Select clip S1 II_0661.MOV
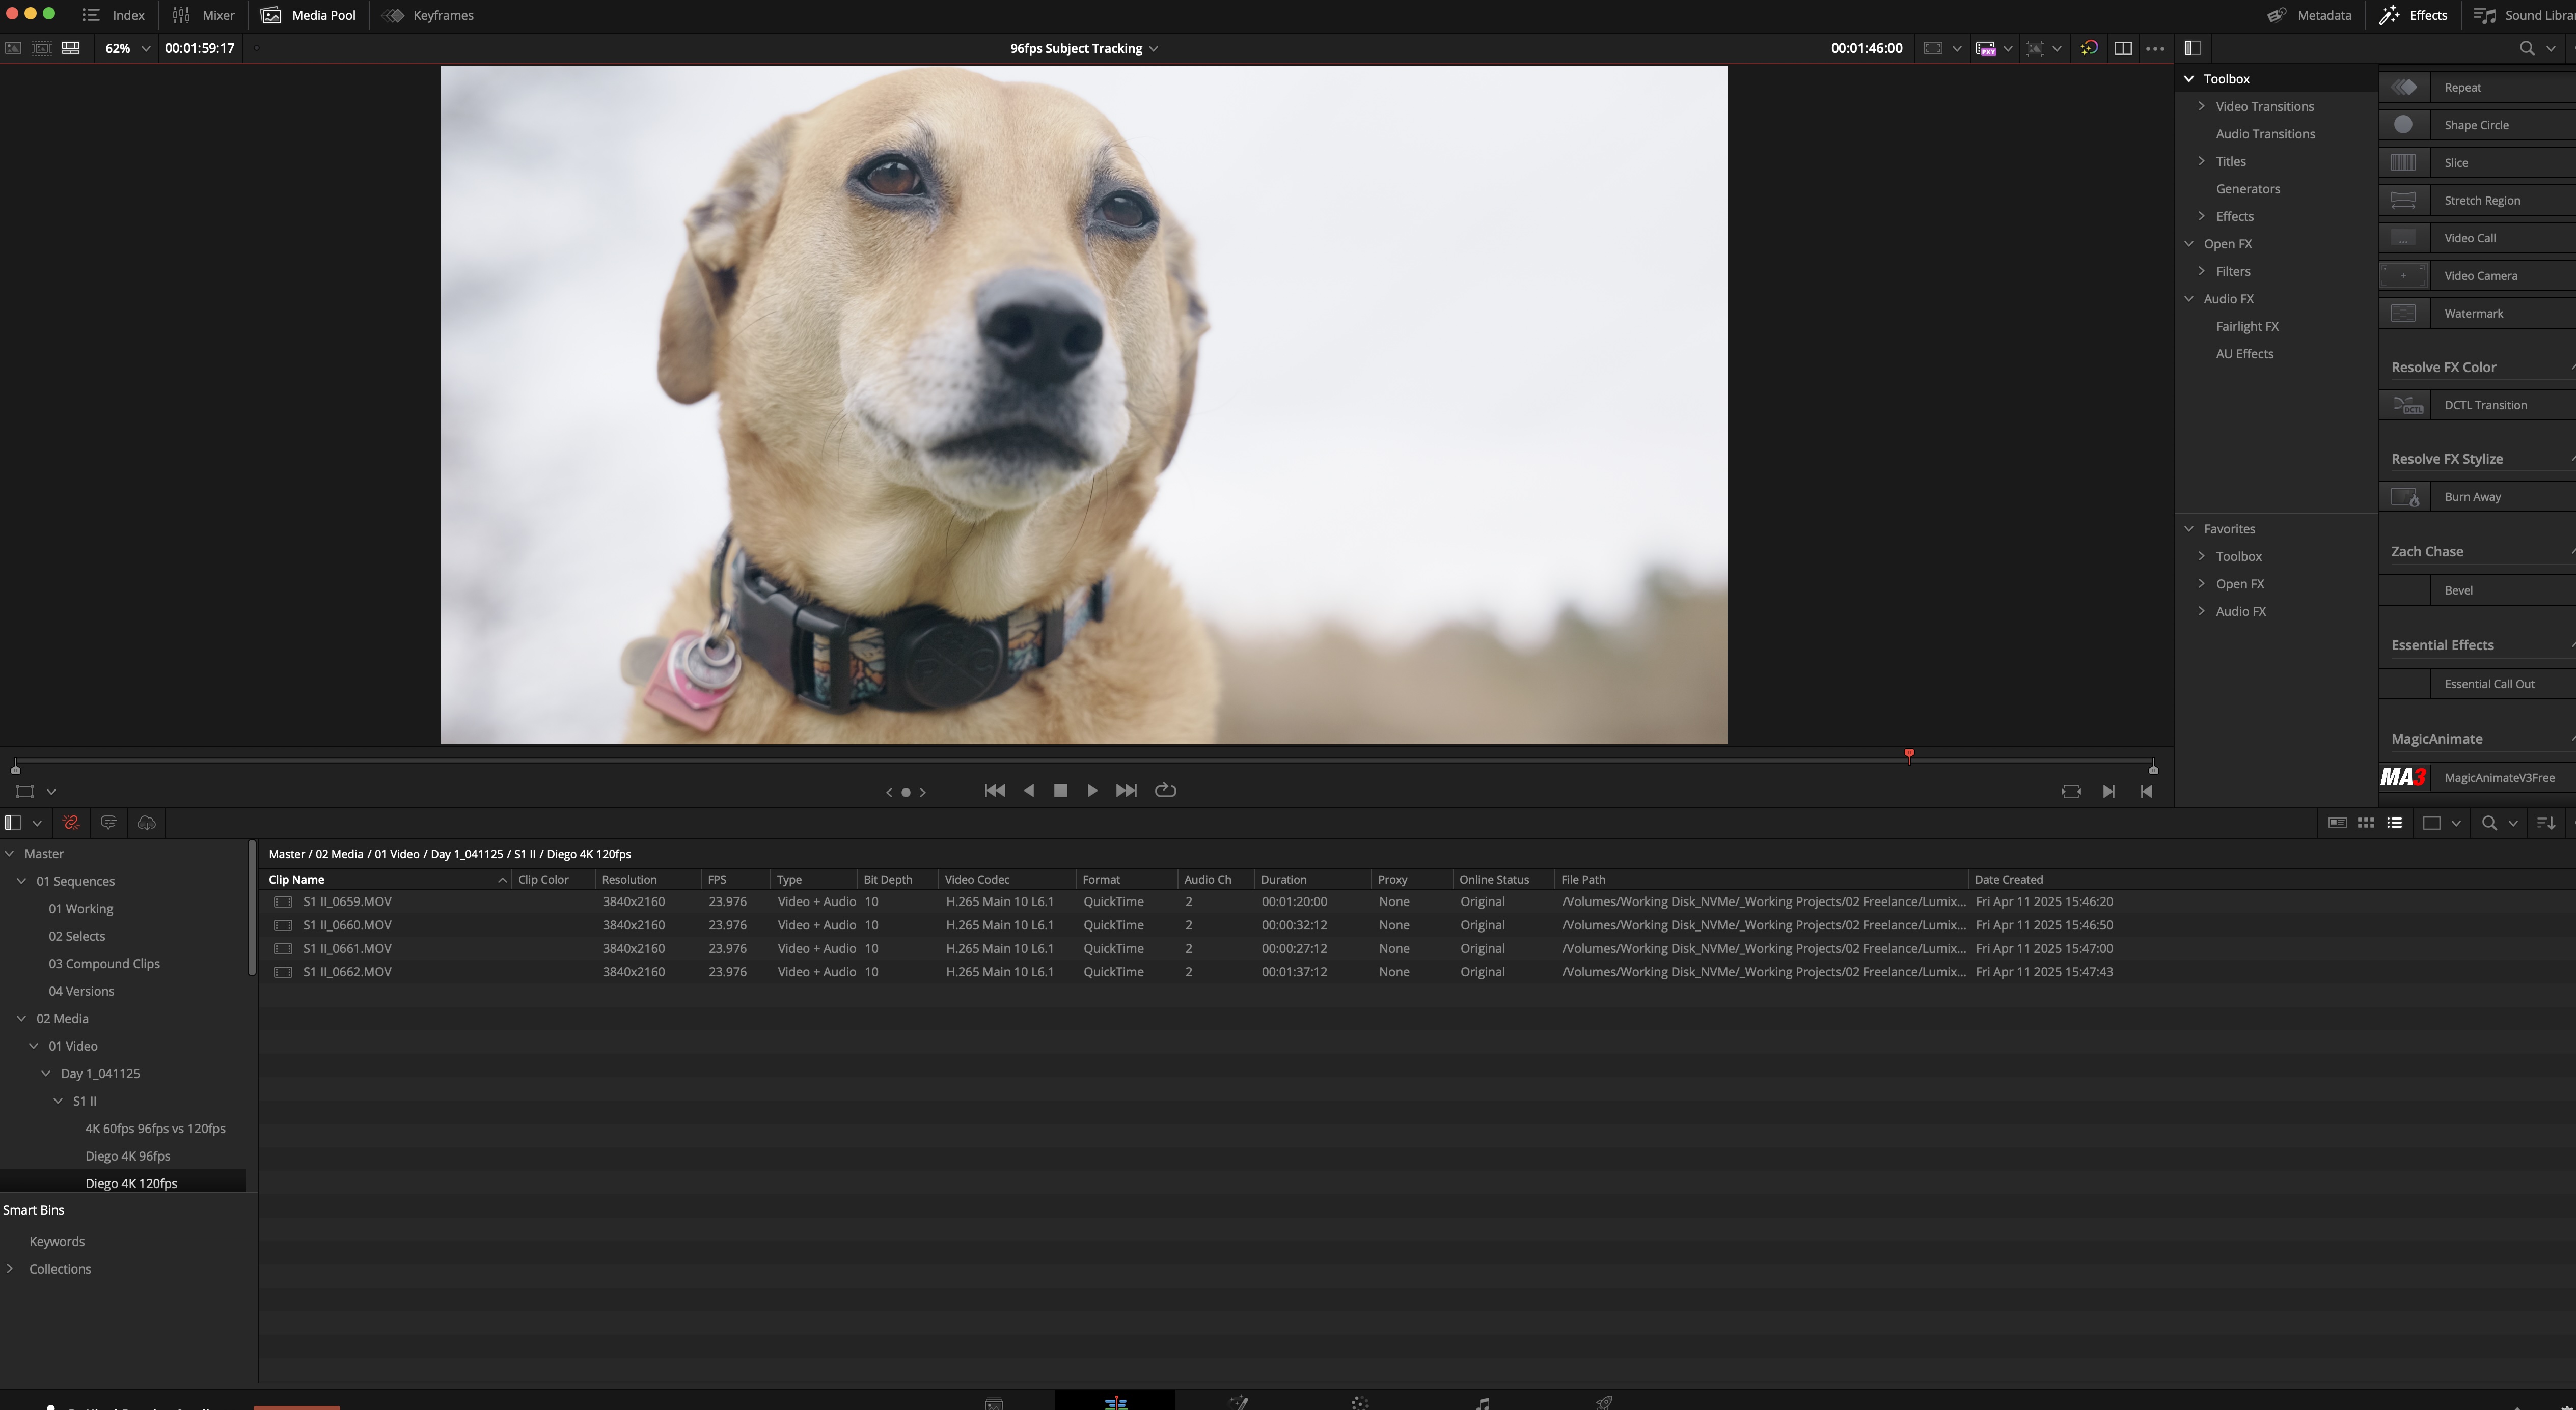Screen dimensions: 2576x1410 pyautogui.click(x=1416, y=948)
